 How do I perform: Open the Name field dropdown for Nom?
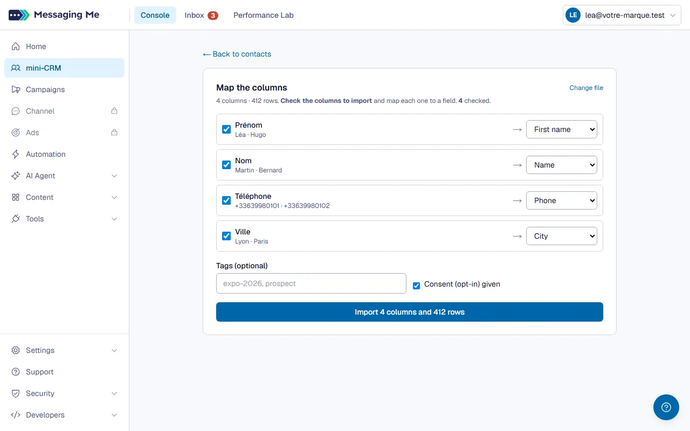(x=562, y=165)
